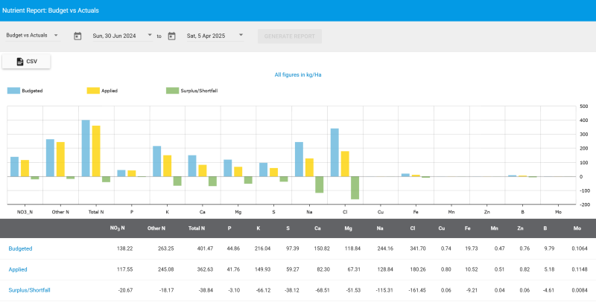Click the Applied row label in table
This screenshot has width=596, height=302.
click(x=18, y=269)
